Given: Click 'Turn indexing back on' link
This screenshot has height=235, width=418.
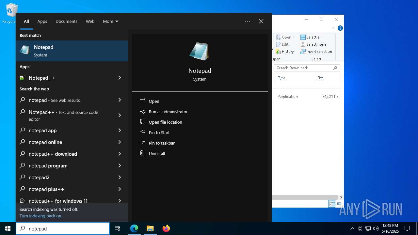Looking at the screenshot, I should pyautogui.click(x=41, y=216).
